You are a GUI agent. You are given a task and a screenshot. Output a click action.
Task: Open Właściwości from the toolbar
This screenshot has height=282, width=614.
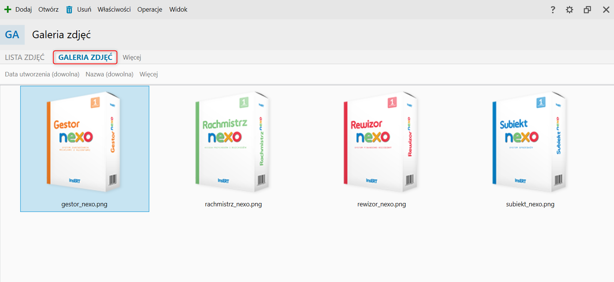(114, 9)
